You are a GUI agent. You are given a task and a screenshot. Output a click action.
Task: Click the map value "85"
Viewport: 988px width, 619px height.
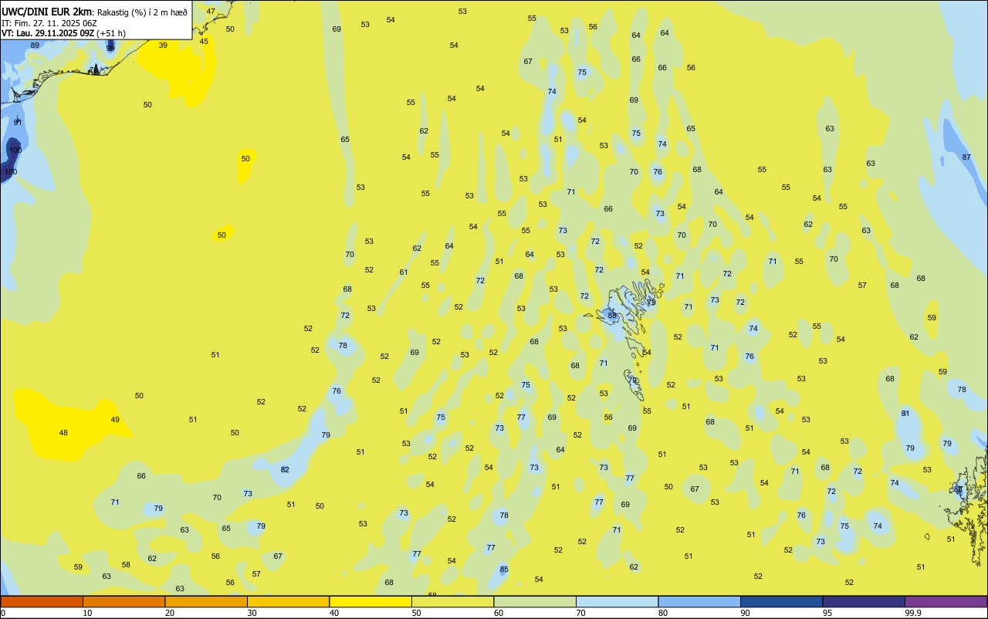(504, 570)
